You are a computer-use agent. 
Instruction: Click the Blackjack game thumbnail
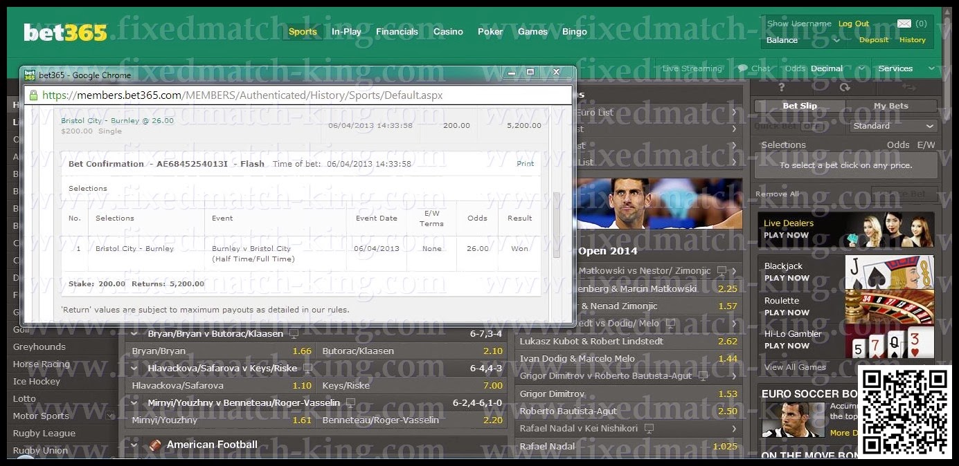(889, 272)
